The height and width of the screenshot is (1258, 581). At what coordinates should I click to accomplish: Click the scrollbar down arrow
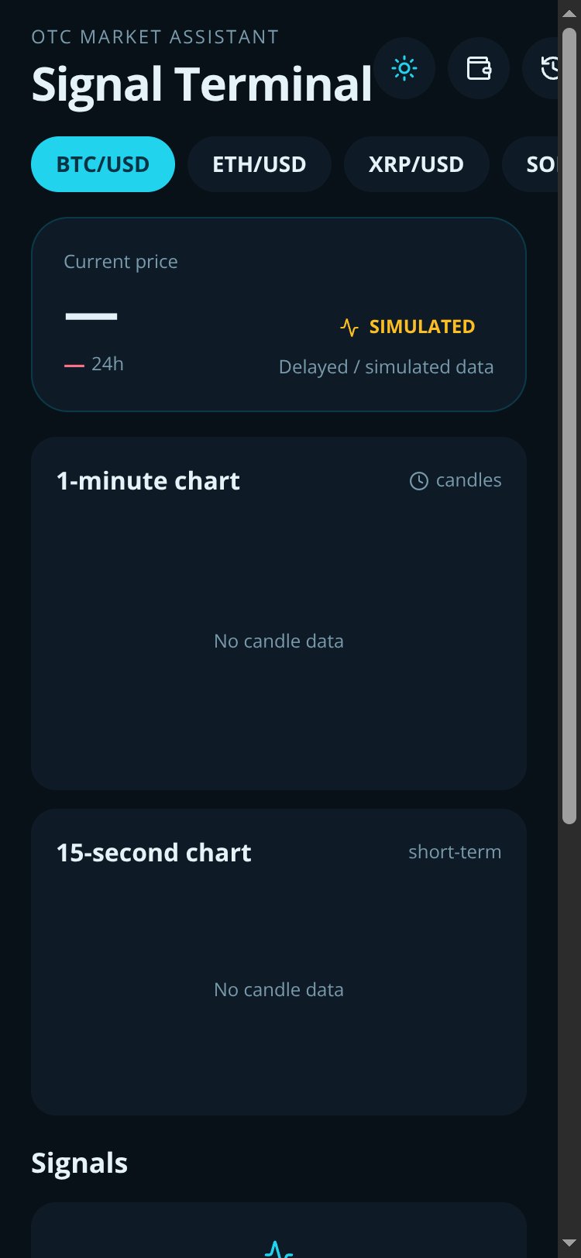point(569,1244)
